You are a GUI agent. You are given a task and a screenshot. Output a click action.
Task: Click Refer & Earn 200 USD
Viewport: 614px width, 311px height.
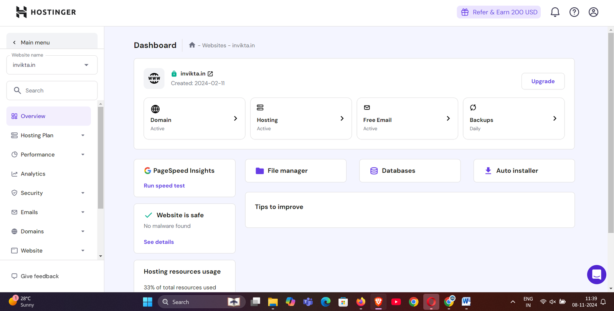[x=498, y=12]
